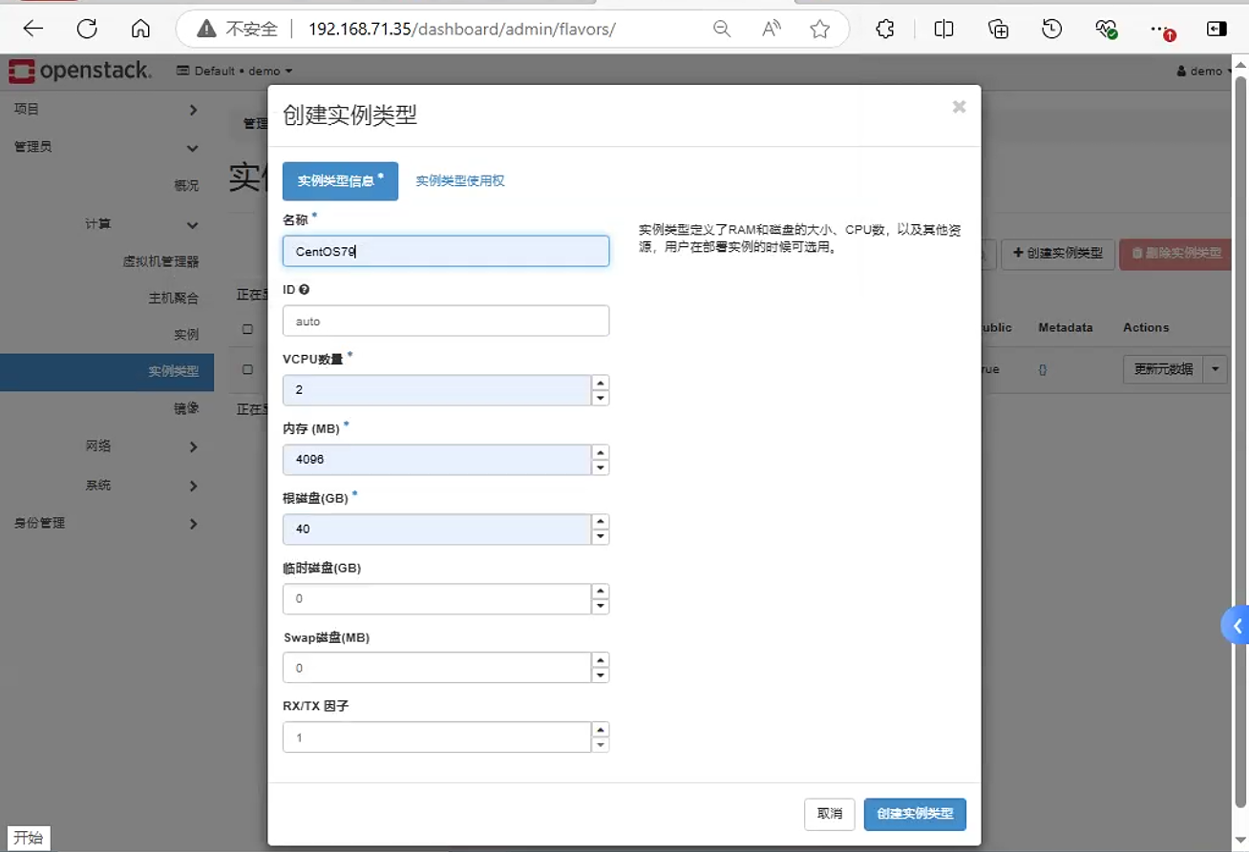Click the zoom magnifier in address bar

723,30
